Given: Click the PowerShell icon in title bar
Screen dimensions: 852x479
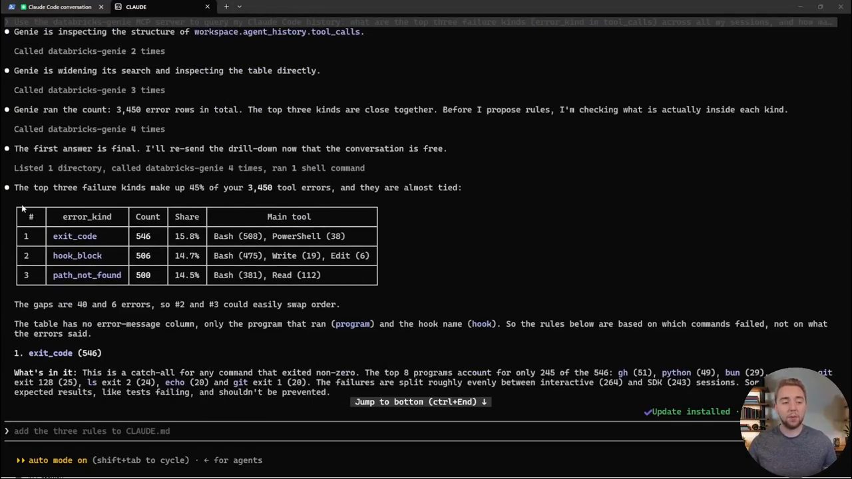Looking at the screenshot, I should pos(11,7).
